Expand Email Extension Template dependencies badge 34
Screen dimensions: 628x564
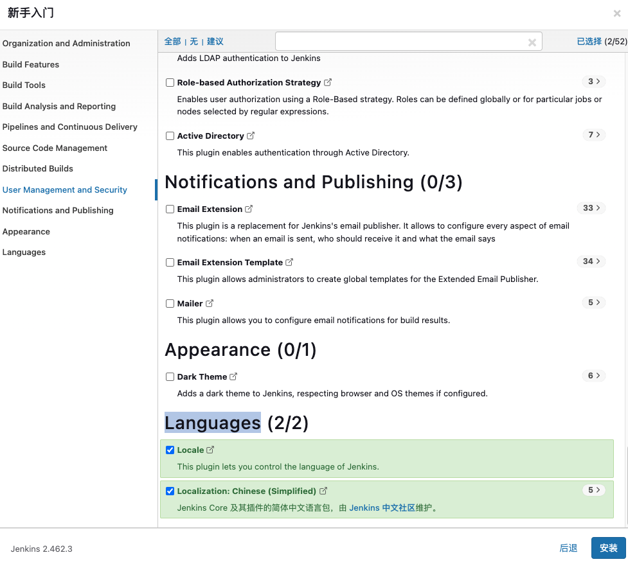(x=591, y=261)
